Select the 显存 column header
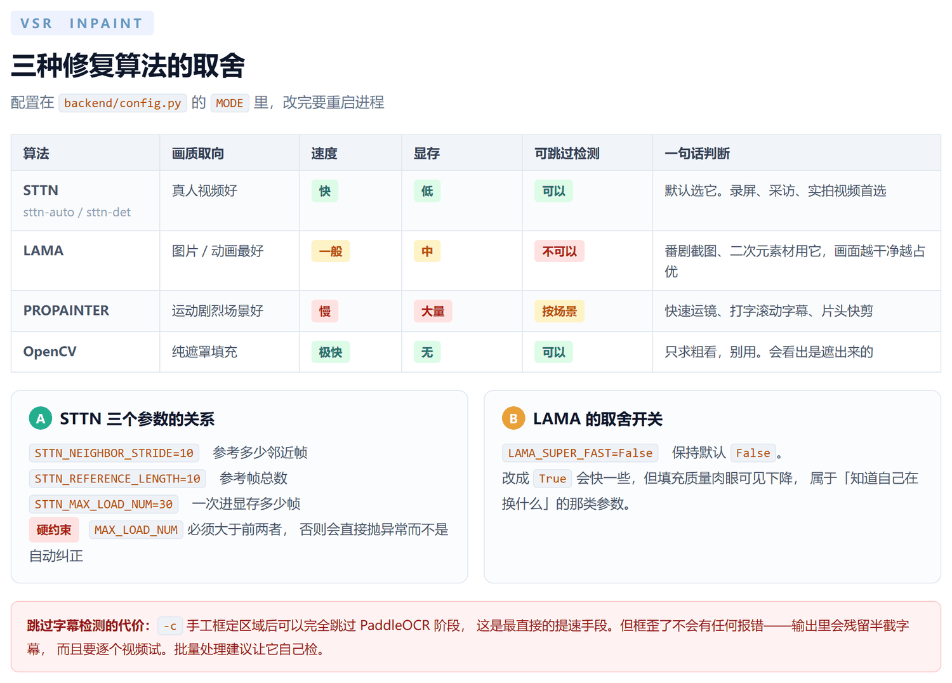 tap(462, 153)
